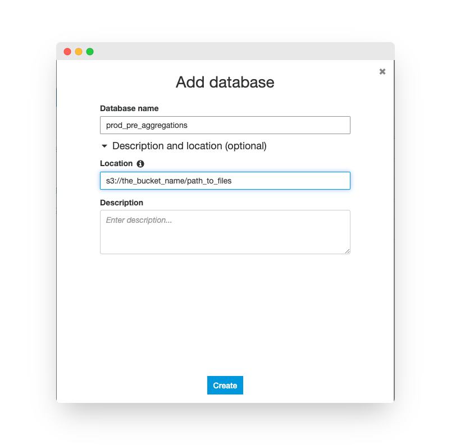Grab the Description box resize handle
This screenshot has width=451, height=445.
[x=348, y=251]
